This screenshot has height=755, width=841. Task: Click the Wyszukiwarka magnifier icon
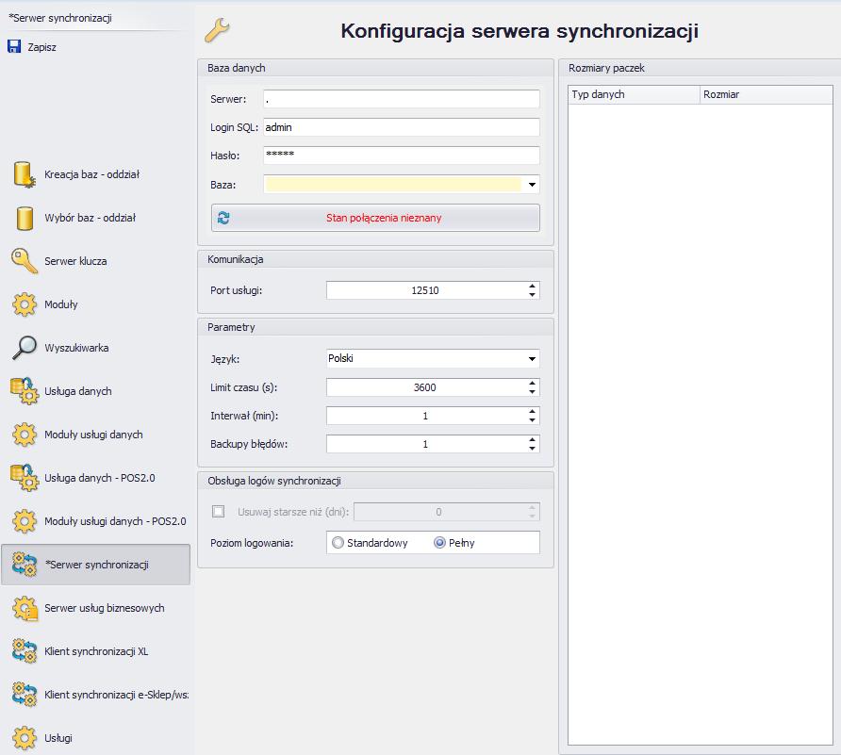25,348
